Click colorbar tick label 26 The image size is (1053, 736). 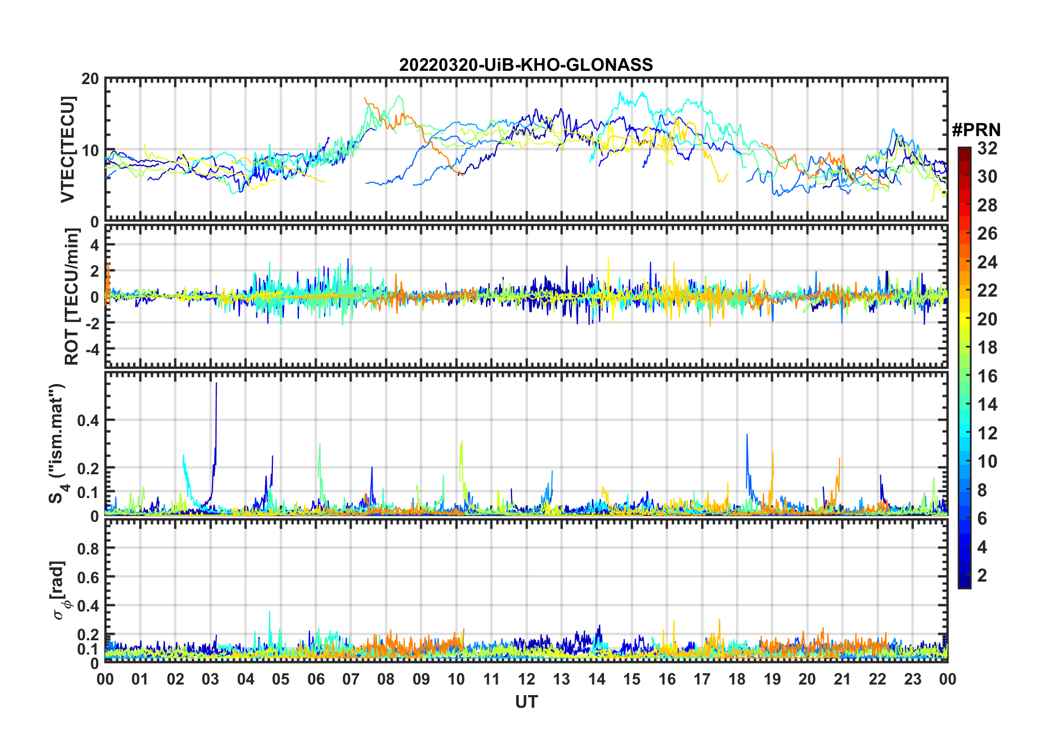(987, 234)
